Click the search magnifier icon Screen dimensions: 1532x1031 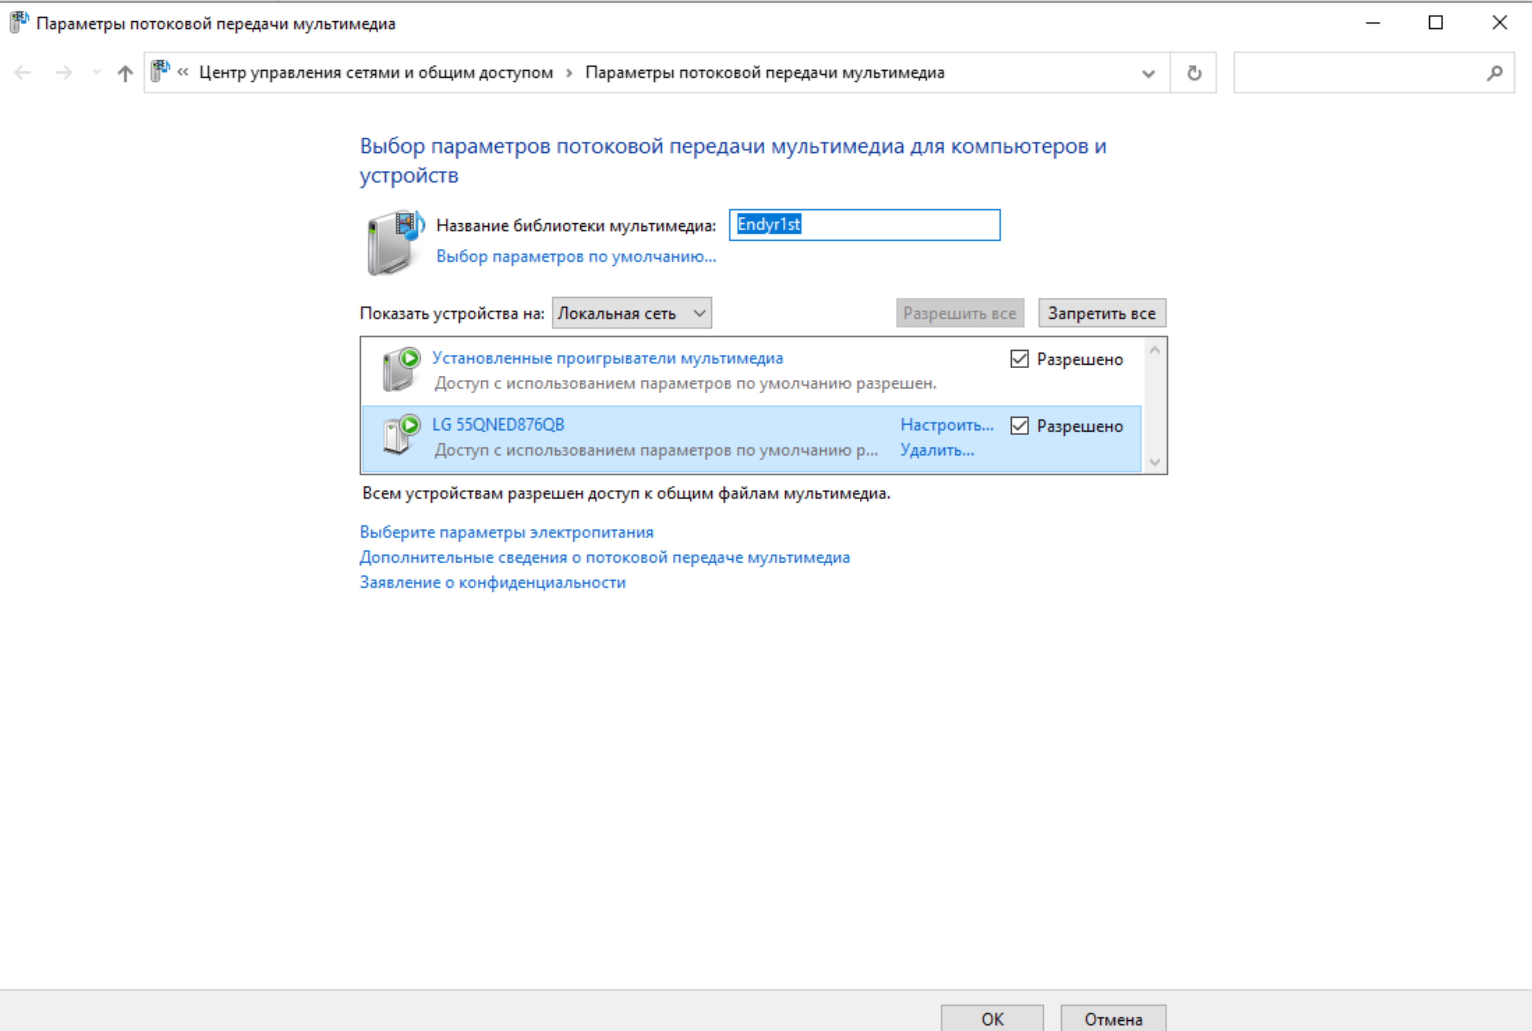point(1494,73)
